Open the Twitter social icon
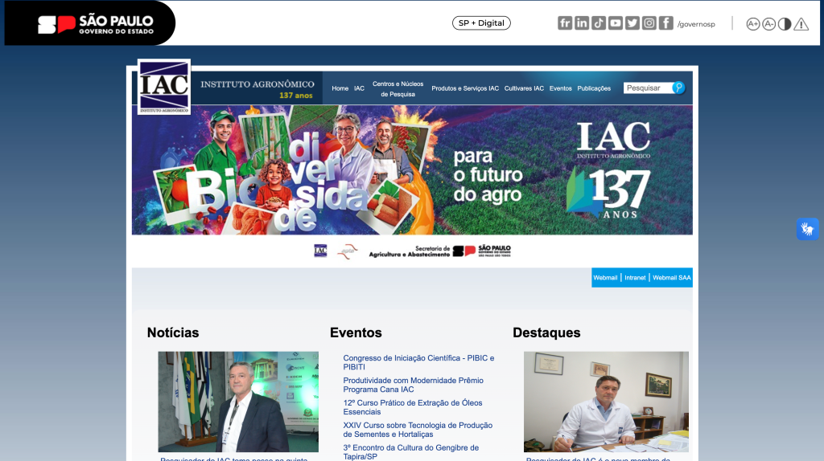 click(632, 23)
